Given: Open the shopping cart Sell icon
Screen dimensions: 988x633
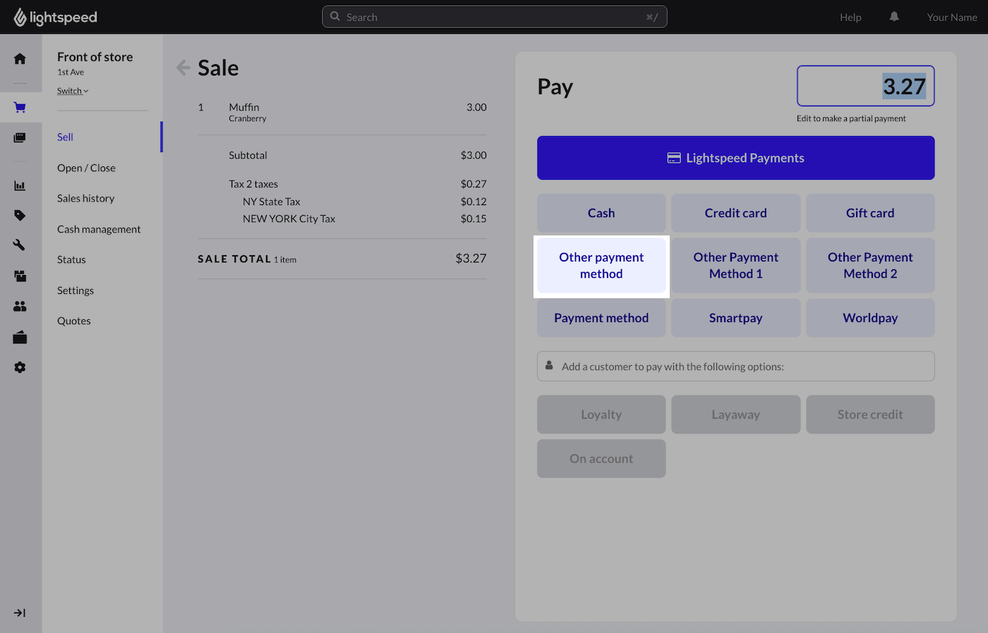Looking at the screenshot, I should click(20, 107).
